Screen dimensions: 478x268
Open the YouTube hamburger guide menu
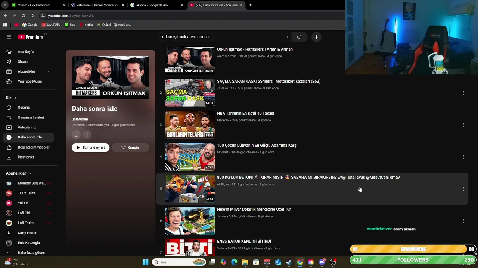click(9, 37)
